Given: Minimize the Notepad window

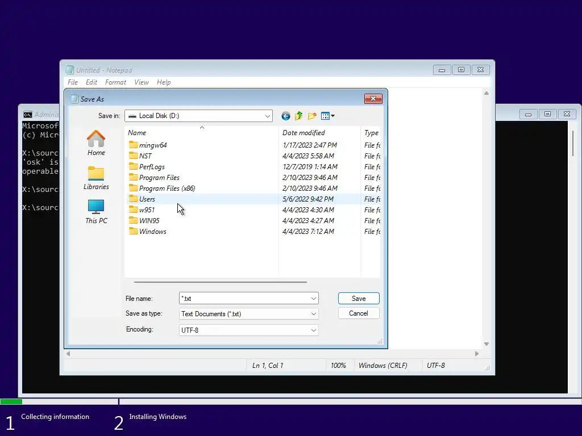Looking at the screenshot, I should 442,70.
